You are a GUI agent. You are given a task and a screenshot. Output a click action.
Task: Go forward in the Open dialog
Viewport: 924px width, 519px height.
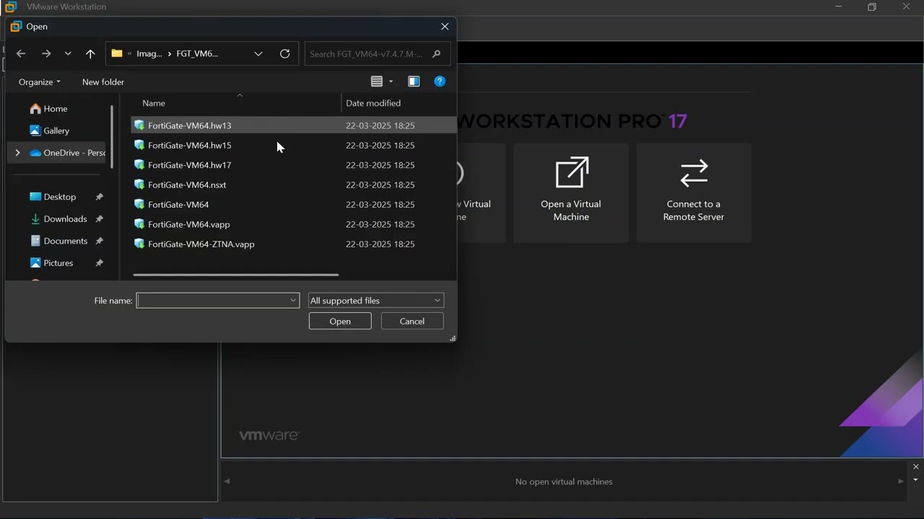46,53
